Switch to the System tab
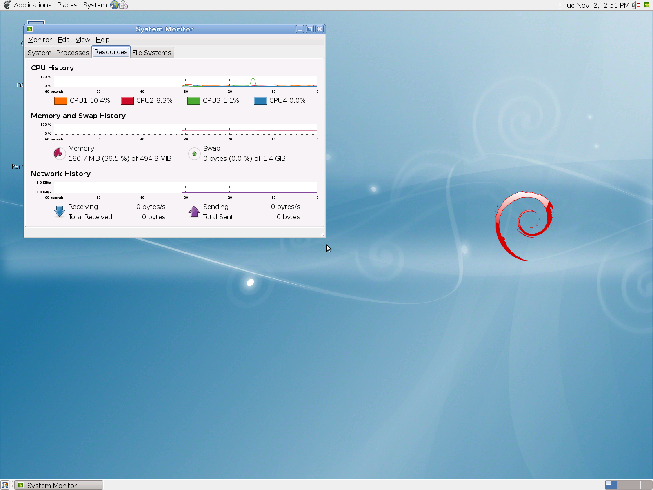Screen dimensions: 653x490 (x=39, y=53)
